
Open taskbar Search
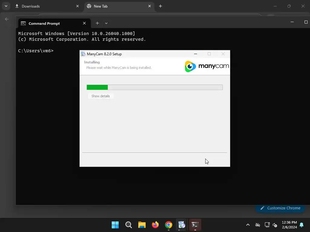point(128,225)
